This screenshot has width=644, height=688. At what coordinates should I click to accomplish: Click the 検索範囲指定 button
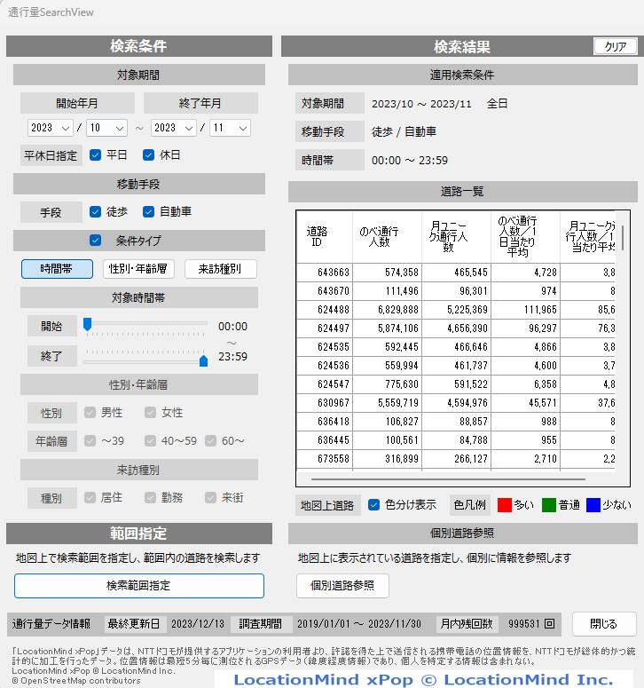[x=139, y=586]
